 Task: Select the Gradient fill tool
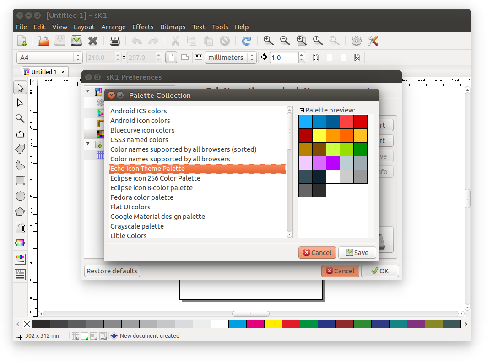(x=20, y=243)
